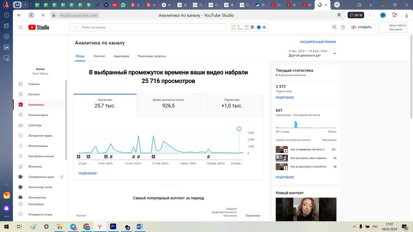The width and height of the screenshot is (413, 232).
Task: Open the YouTube Studio hamburger menu
Action: point(21,27)
